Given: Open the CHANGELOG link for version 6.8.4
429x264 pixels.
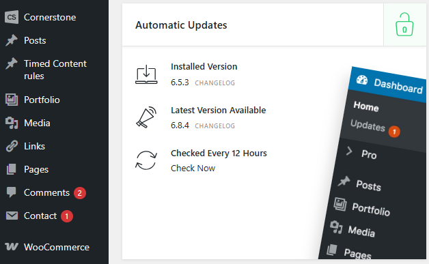Looking at the screenshot, I should coord(214,126).
